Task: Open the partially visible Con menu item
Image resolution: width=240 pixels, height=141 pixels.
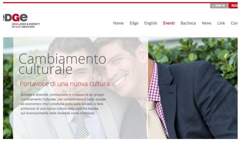Action: click(234, 23)
